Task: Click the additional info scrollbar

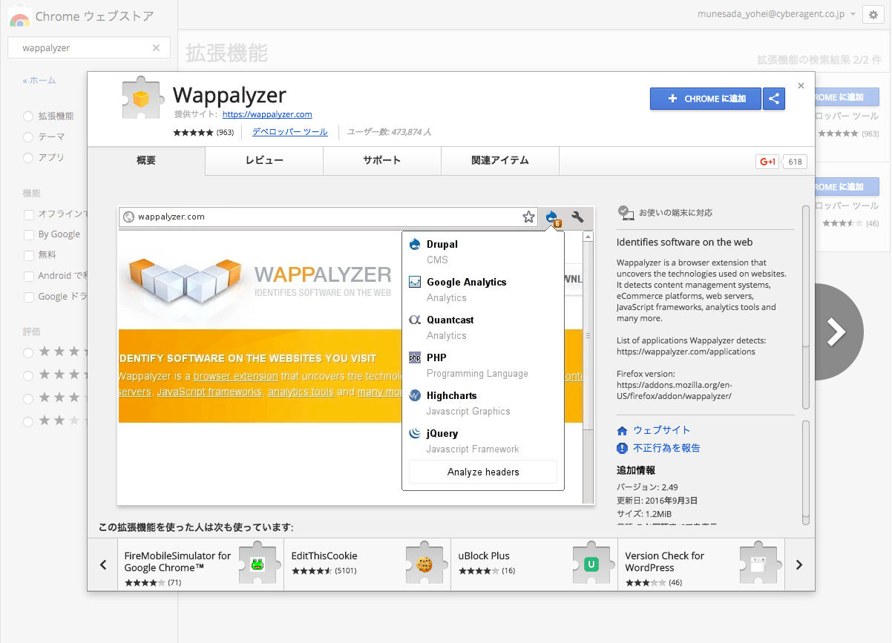Action: click(x=806, y=472)
